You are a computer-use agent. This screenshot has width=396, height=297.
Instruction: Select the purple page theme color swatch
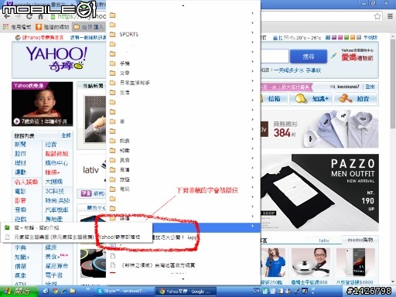tap(334, 38)
